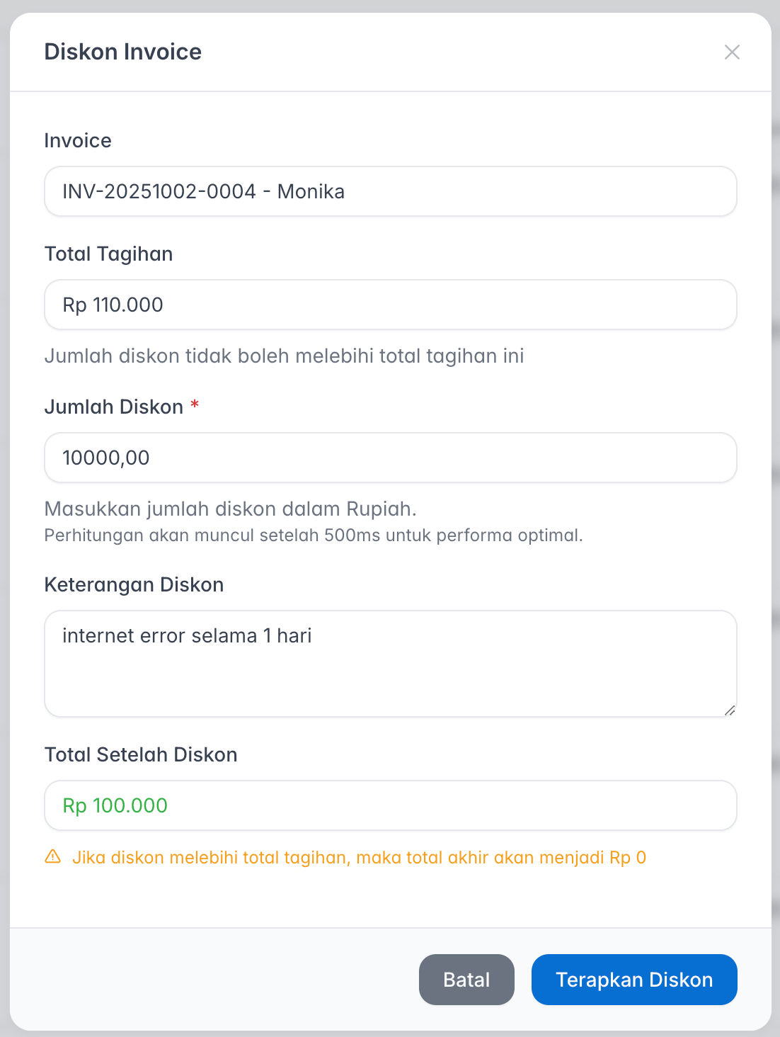
Task: Select the Total Setelah Diskon field
Action: (390, 805)
